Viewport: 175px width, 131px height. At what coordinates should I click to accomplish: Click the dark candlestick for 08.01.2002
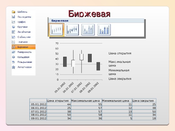point(90,58)
